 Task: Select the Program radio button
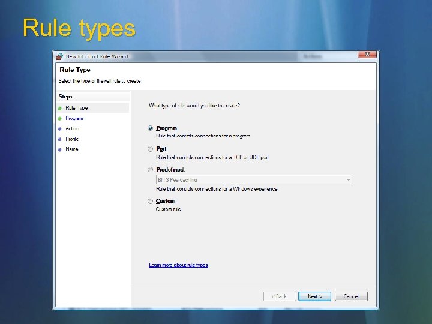[150, 128]
